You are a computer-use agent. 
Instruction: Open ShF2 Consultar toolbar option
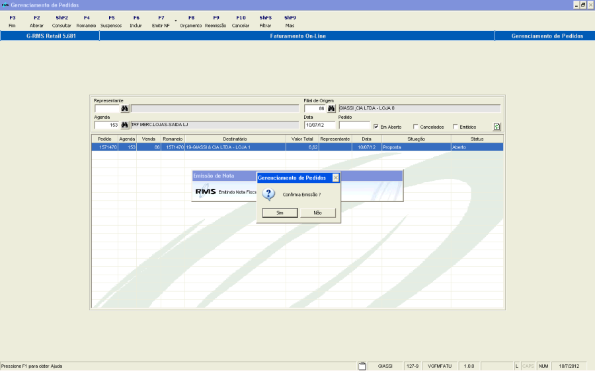(61, 22)
